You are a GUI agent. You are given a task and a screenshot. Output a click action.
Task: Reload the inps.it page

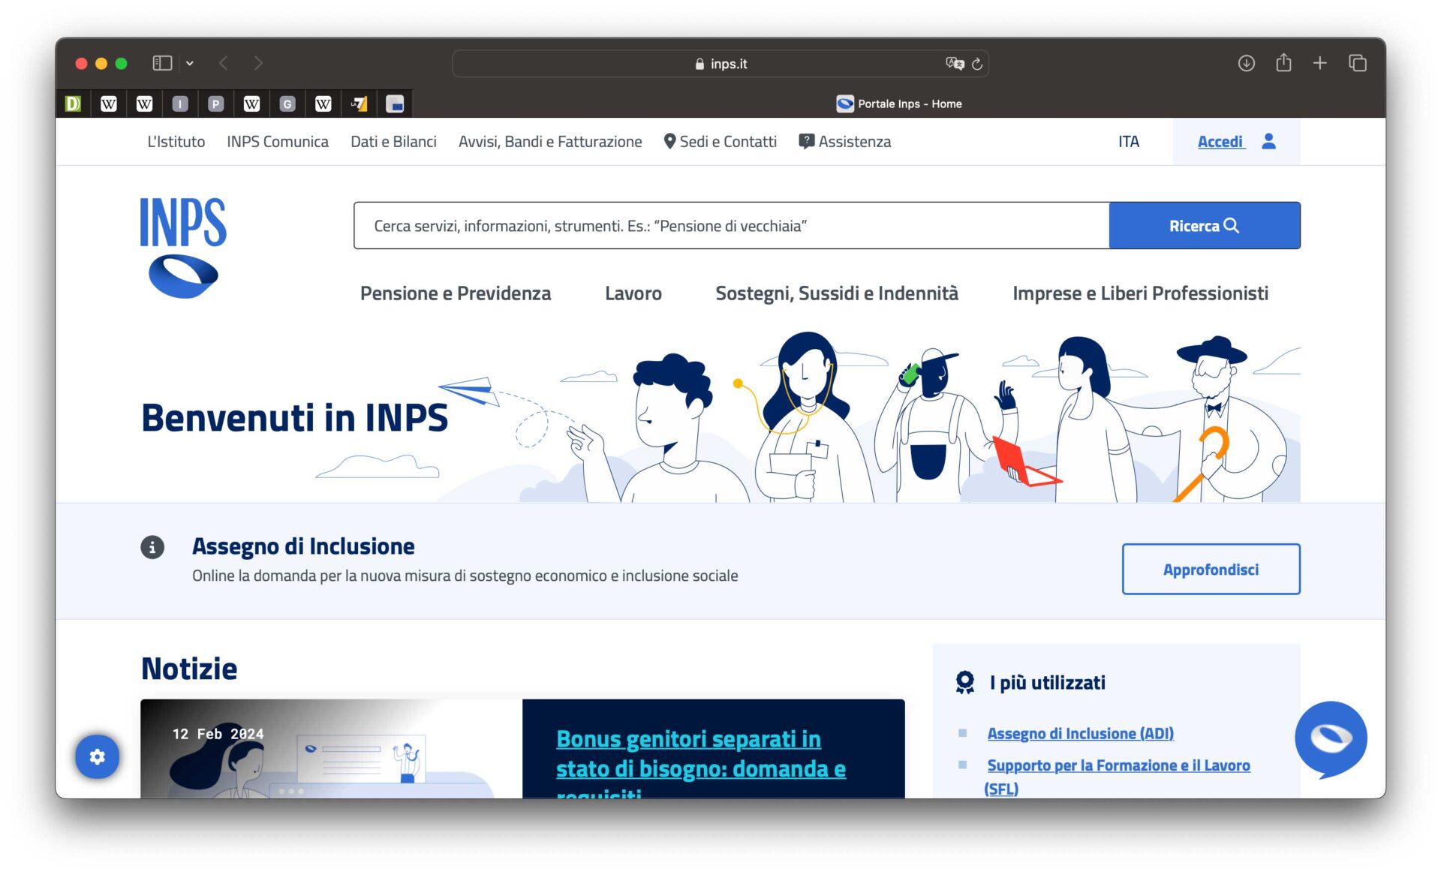[x=976, y=64]
